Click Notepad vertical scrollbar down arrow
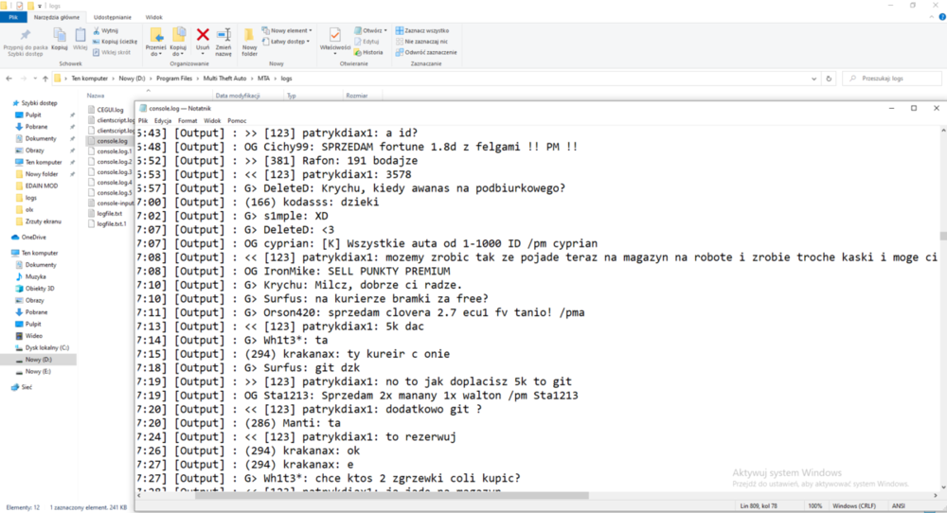Viewport: 947px width, 513px height. tap(943, 487)
